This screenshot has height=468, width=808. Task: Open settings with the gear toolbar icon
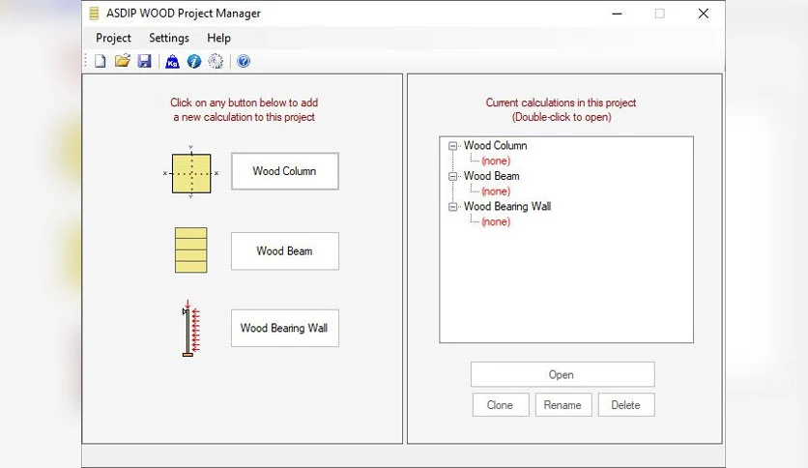[x=216, y=61]
